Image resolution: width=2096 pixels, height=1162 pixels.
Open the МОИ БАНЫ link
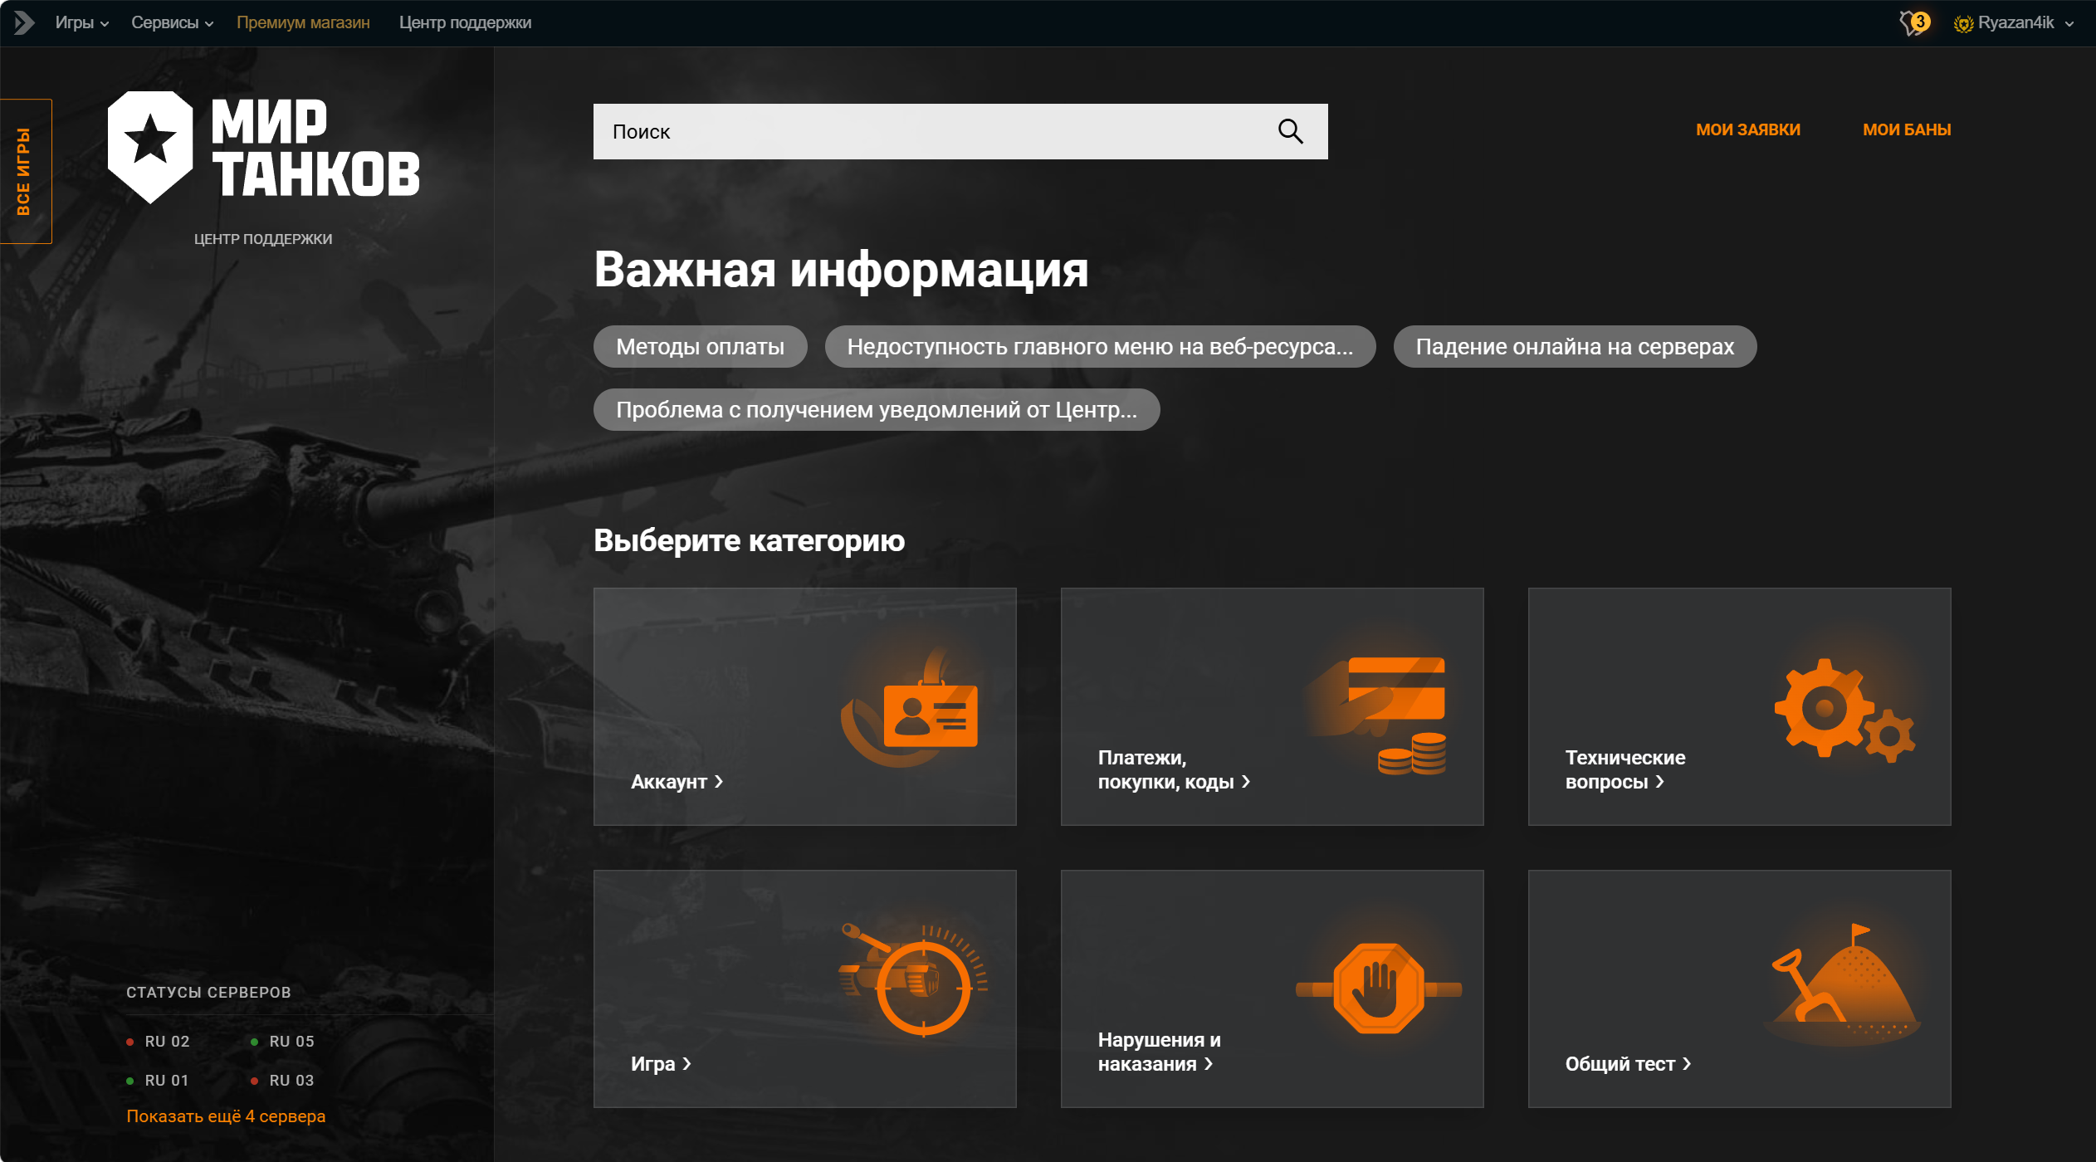[x=1907, y=129]
